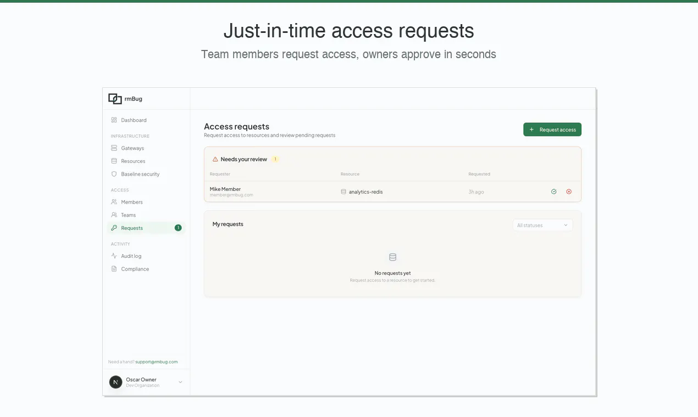Screen dimensions: 698x417
Task: Open the Requests sidebar item
Action: (x=146, y=228)
